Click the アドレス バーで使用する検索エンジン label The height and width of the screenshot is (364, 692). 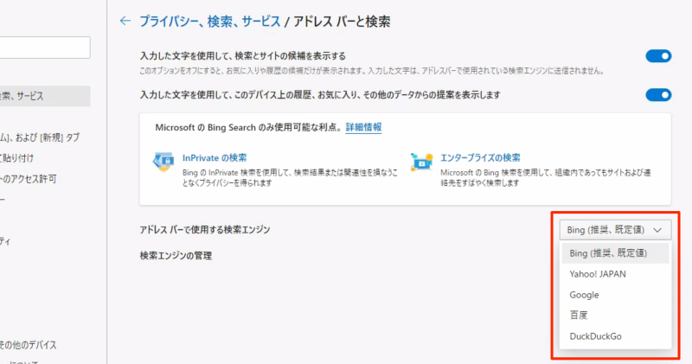coord(205,230)
